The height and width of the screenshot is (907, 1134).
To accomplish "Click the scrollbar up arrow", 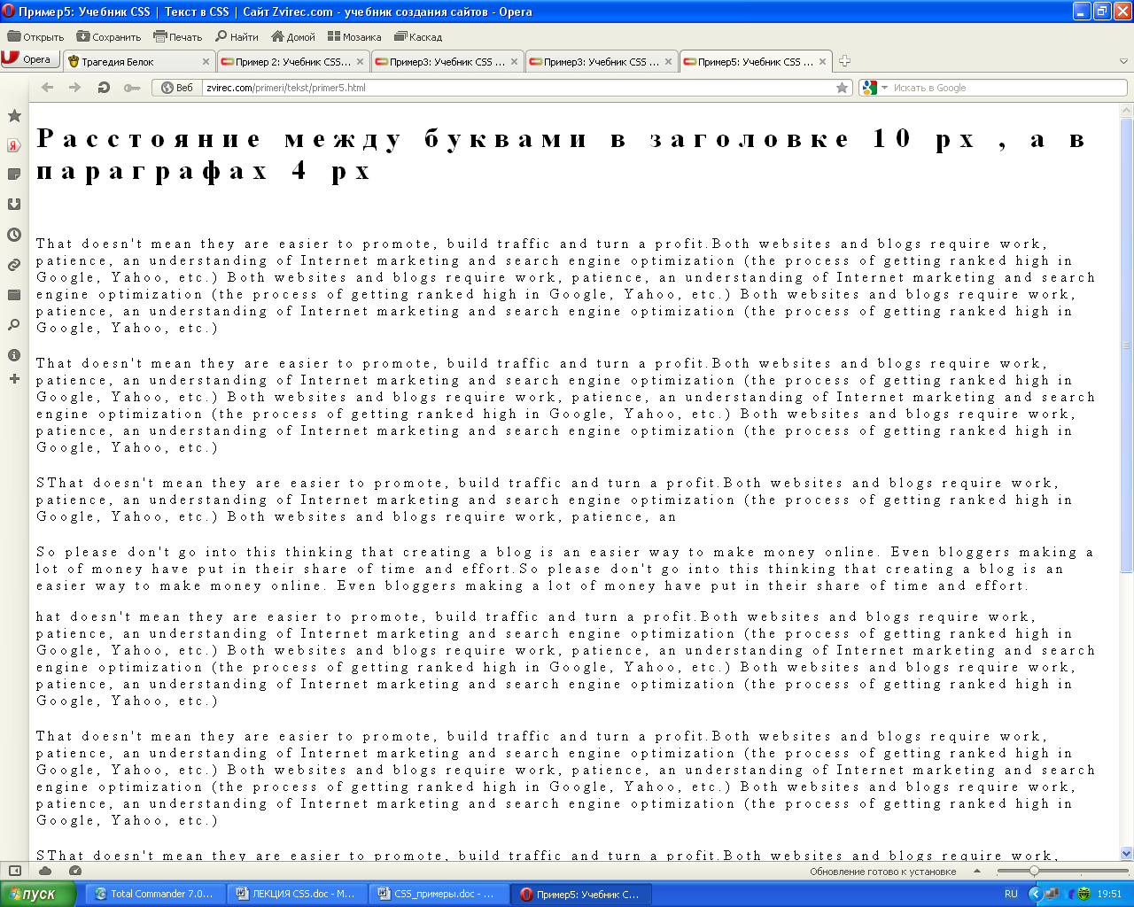I will coord(1127,111).
